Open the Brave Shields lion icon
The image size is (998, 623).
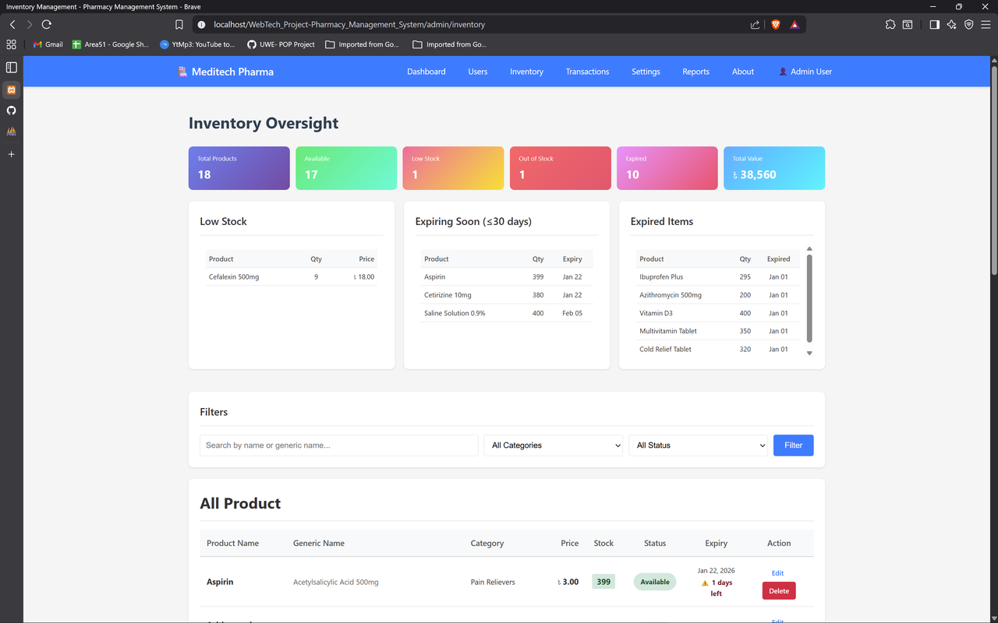pos(776,25)
